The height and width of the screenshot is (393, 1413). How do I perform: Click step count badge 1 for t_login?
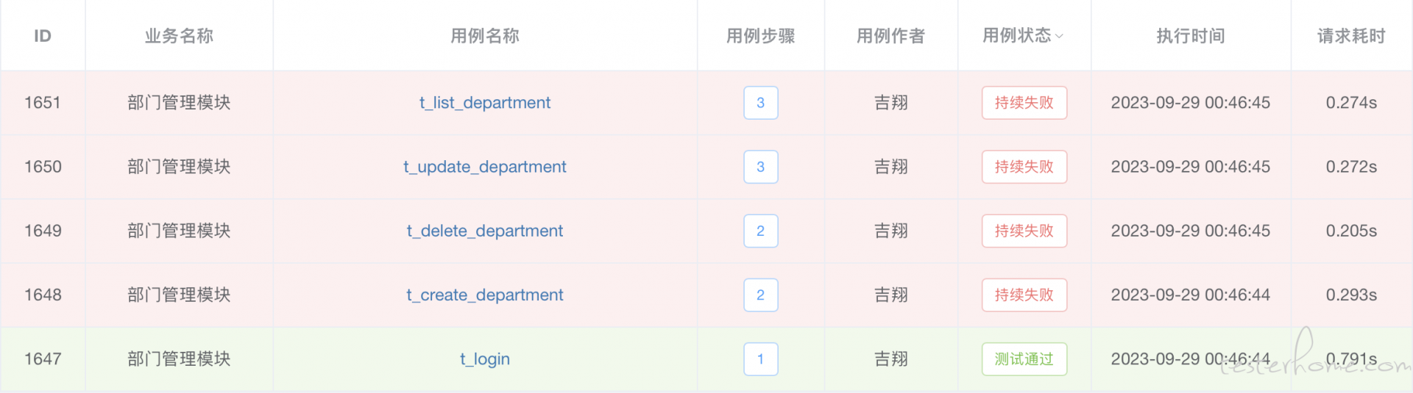coord(761,359)
